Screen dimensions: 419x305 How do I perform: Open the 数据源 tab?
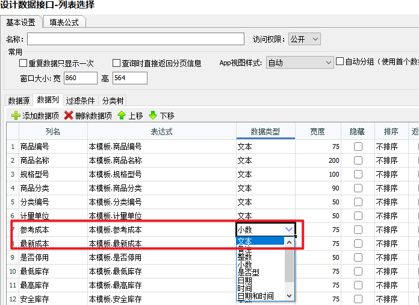(19, 101)
